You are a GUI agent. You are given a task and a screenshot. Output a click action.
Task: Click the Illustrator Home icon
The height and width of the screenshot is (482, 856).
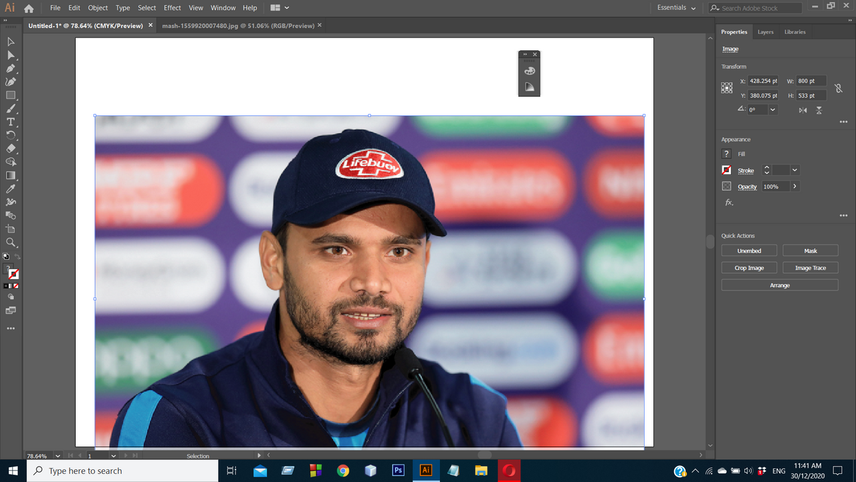pyautogui.click(x=28, y=8)
